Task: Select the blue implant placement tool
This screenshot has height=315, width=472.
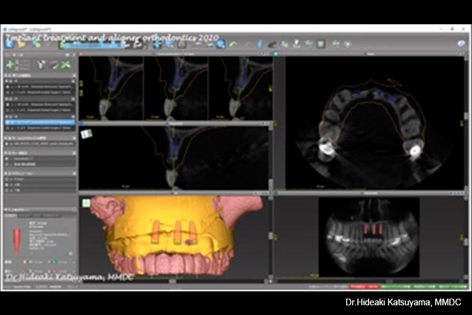Action: (x=260, y=44)
